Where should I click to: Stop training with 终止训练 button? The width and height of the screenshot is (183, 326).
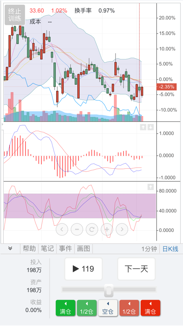pyautogui.click(x=15, y=15)
